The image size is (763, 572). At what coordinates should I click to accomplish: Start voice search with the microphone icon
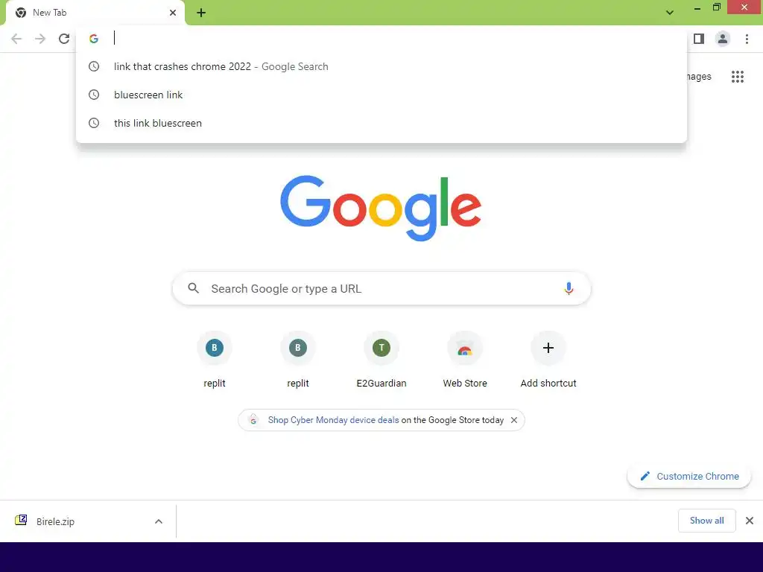click(x=569, y=288)
